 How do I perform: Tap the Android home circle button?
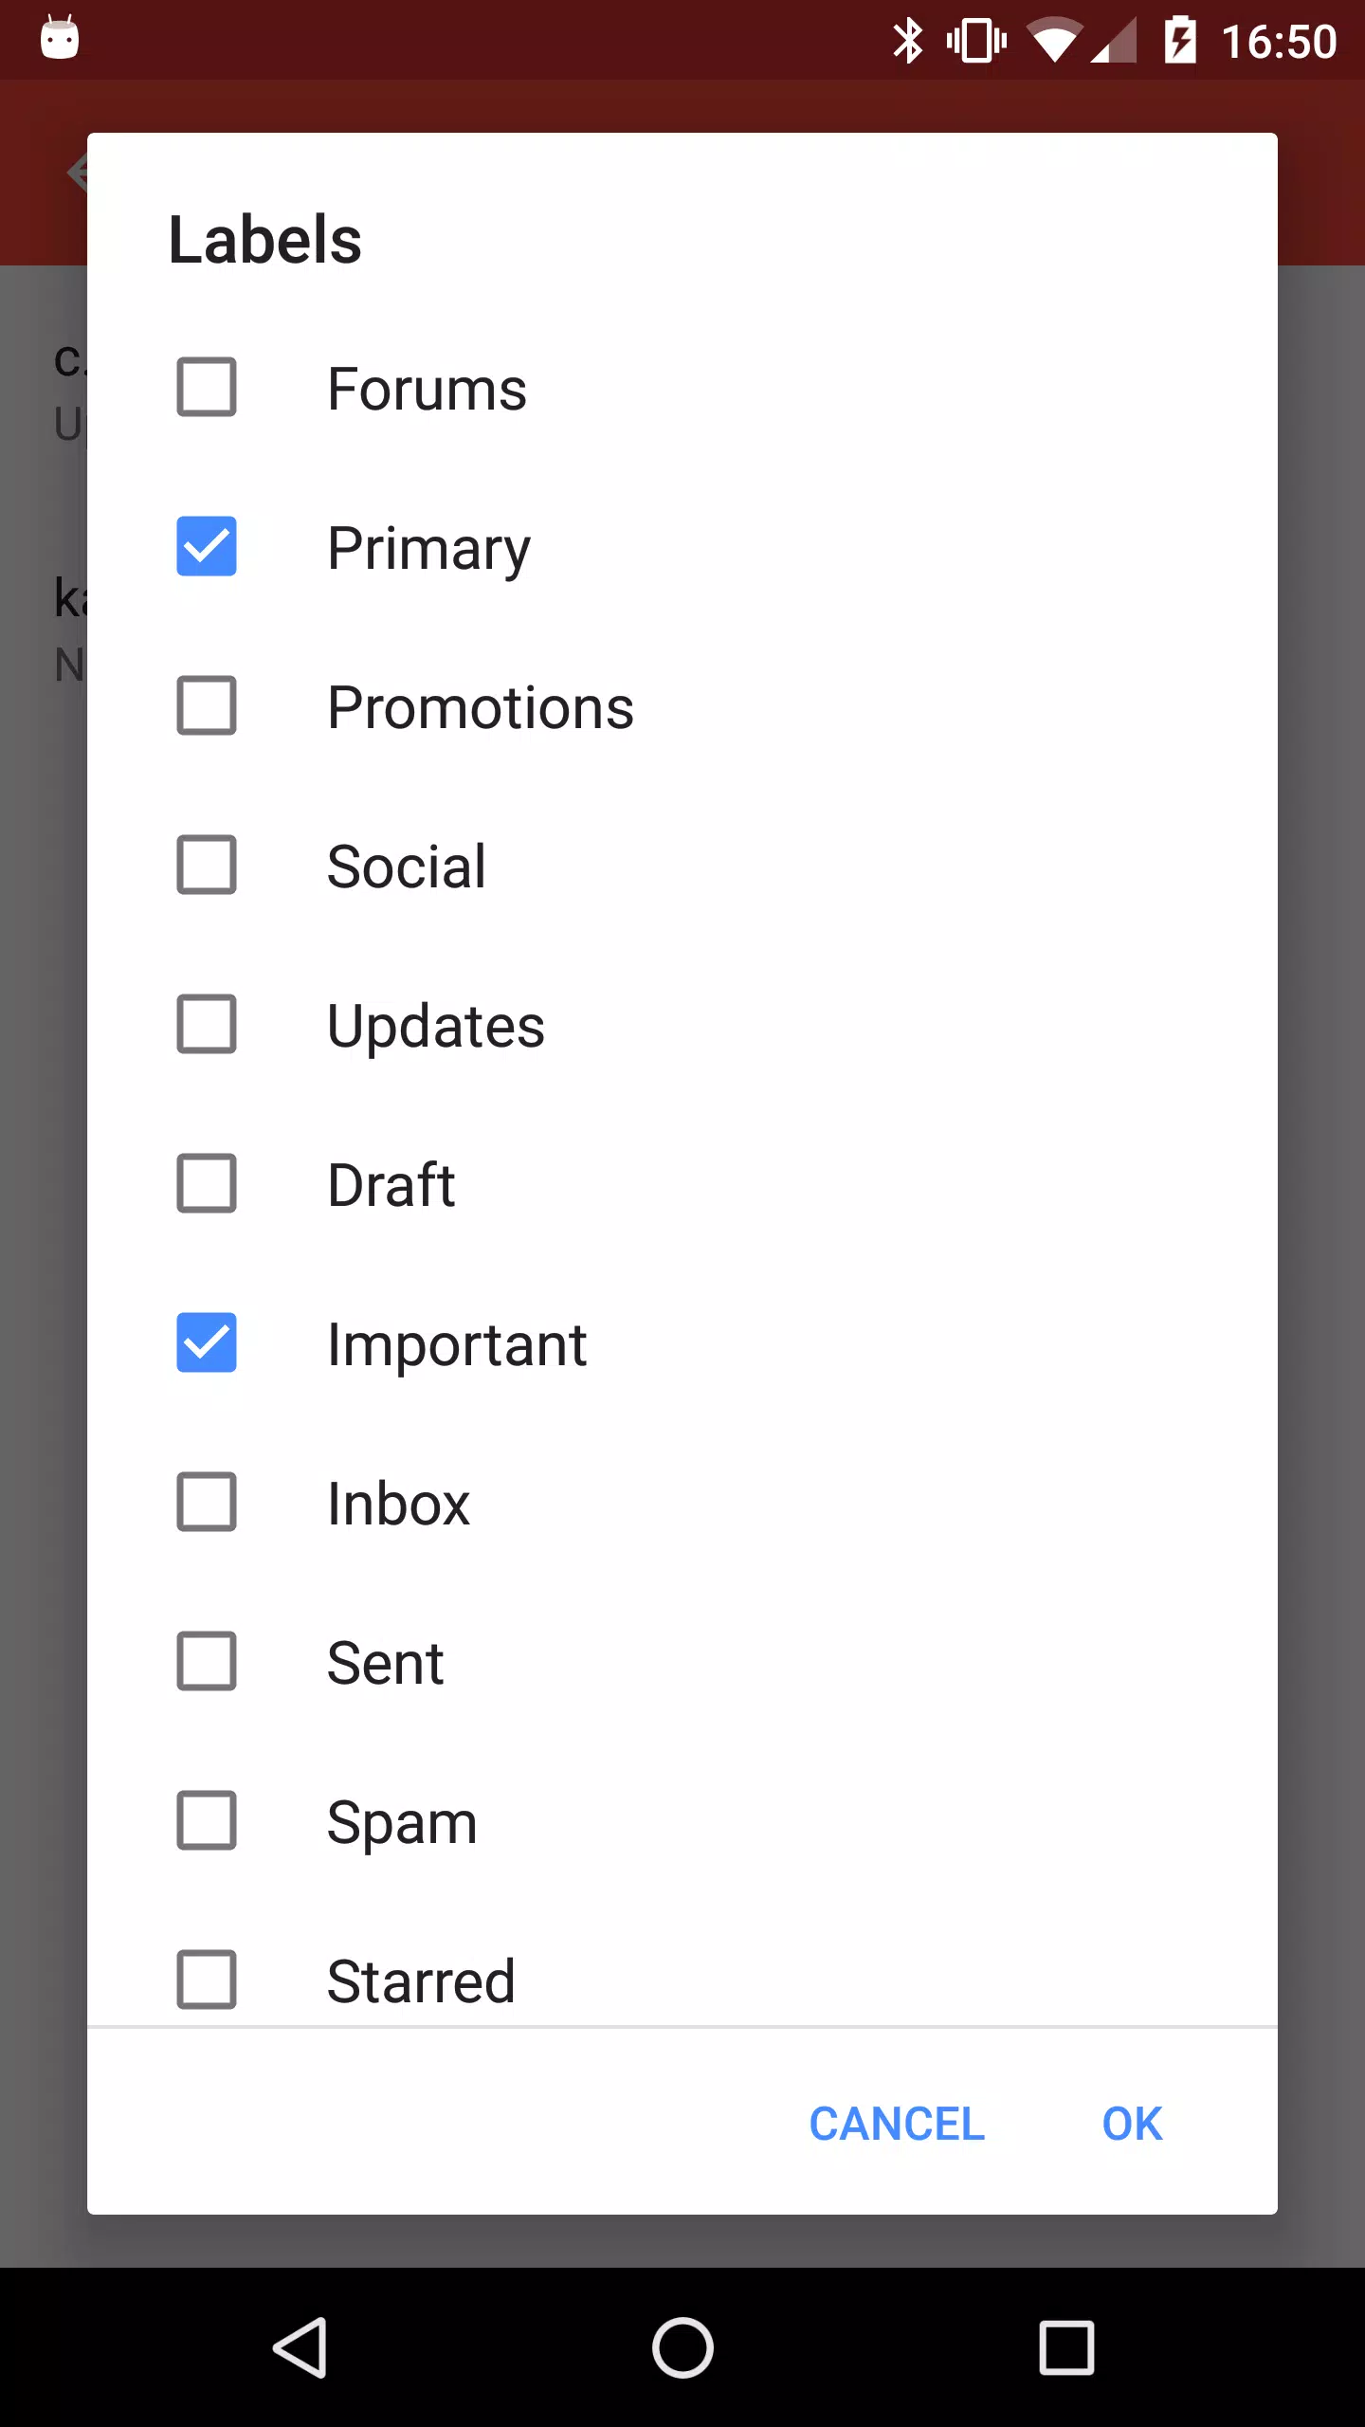[682, 2347]
